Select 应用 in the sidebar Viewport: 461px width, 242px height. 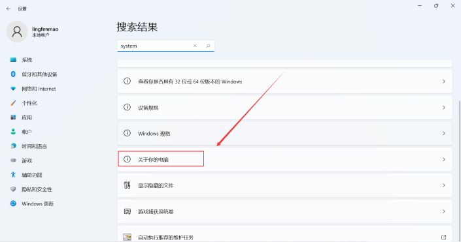27,117
